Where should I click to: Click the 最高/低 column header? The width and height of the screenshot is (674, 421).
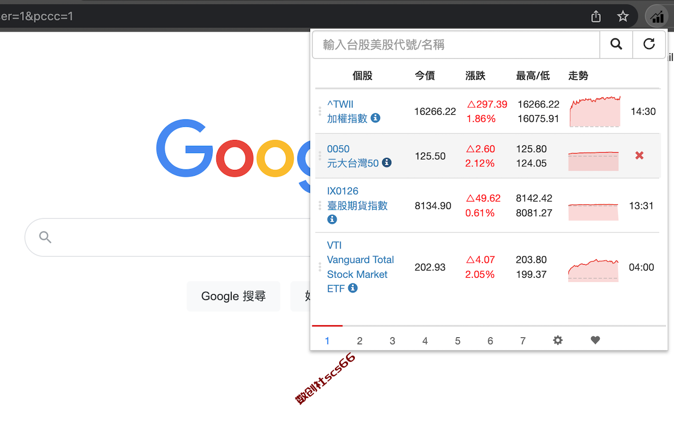coord(533,76)
